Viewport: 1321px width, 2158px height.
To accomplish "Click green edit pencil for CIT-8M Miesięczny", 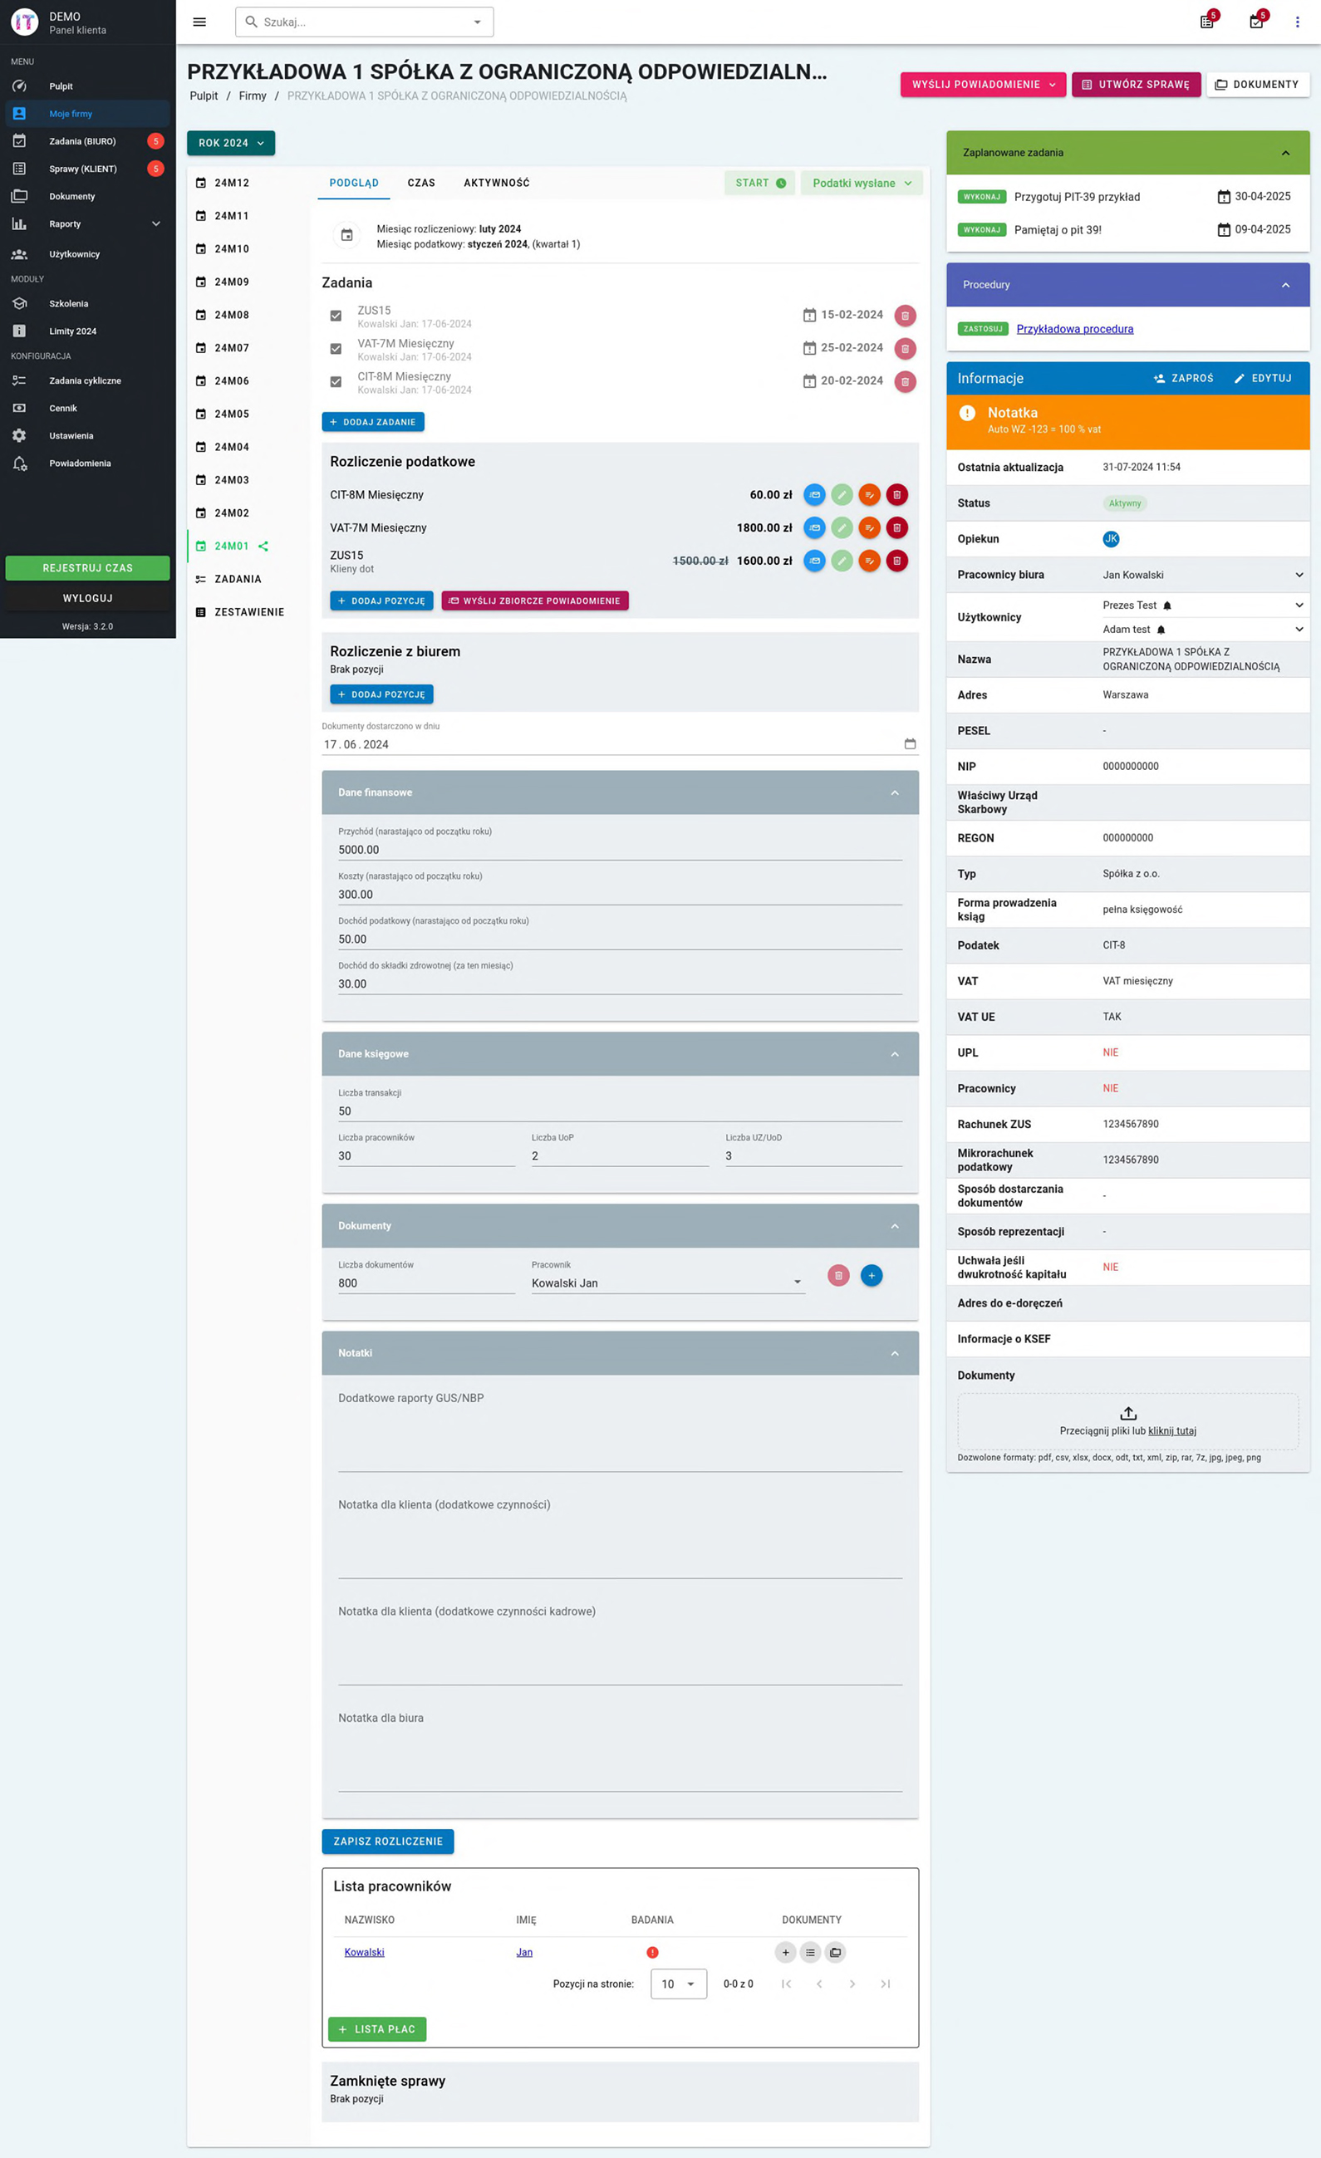I will click(842, 495).
